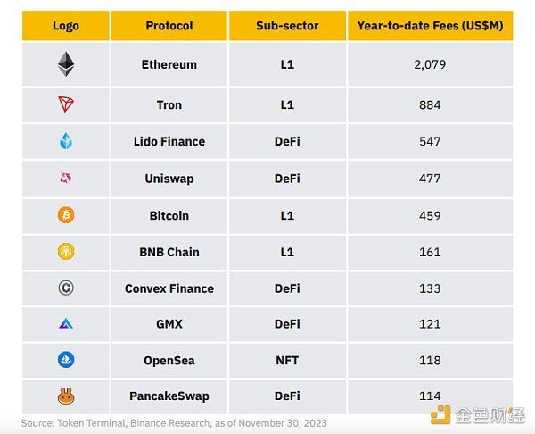Click the PancakeSwap protocol name
The image size is (535, 434).
(x=169, y=396)
